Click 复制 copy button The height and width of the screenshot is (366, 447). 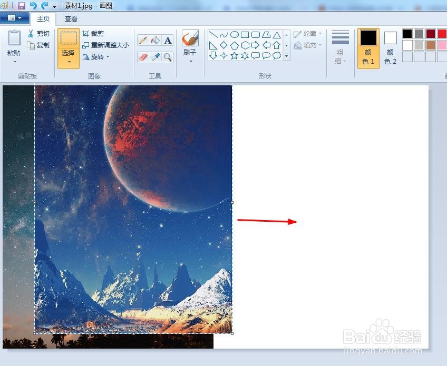38,45
